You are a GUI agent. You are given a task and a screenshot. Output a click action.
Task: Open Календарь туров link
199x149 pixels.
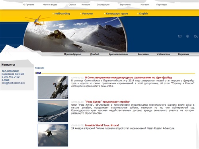point(117,14)
